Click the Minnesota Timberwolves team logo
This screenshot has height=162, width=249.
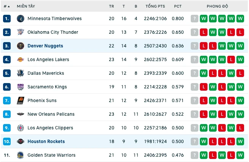(21, 19)
